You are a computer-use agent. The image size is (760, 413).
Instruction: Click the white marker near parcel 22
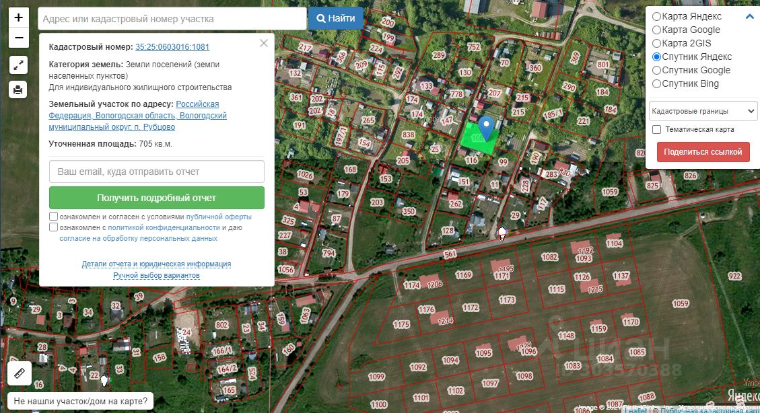click(x=104, y=381)
